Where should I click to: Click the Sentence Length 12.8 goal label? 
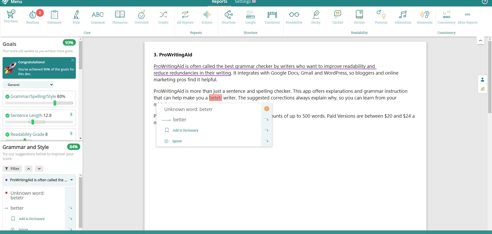pyautogui.click(x=31, y=115)
